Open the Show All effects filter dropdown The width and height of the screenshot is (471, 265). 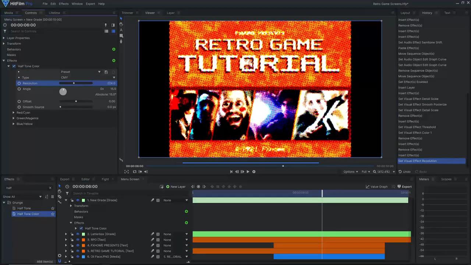click(22, 197)
